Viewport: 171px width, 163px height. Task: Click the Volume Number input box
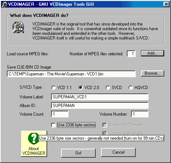click(140, 114)
